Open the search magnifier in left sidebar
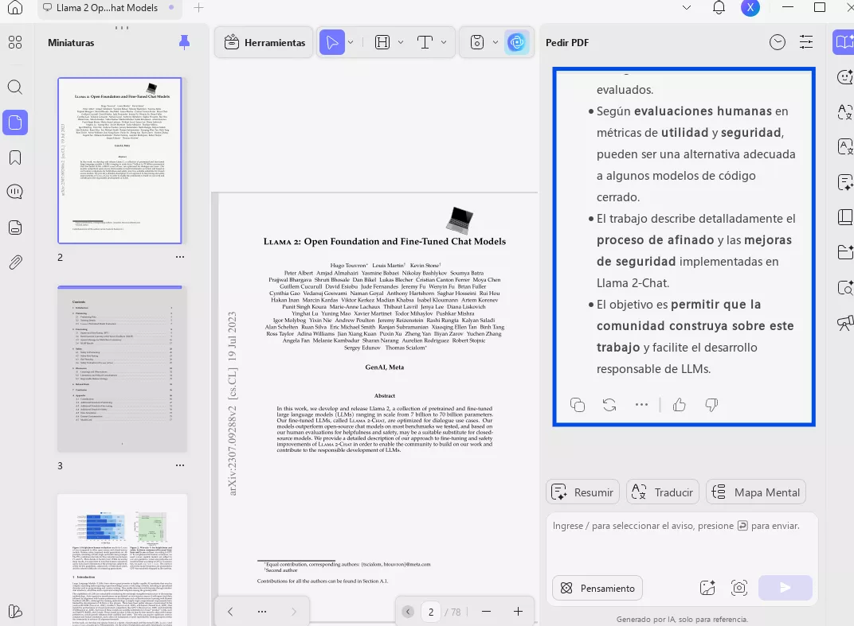The height and width of the screenshot is (626, 854). point(15,87)
